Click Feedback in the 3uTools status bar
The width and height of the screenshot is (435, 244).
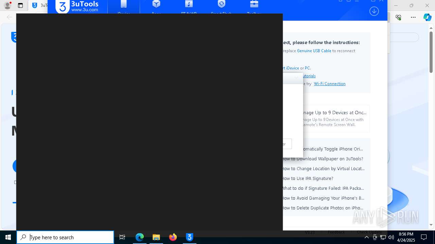[x=336, y=232]
